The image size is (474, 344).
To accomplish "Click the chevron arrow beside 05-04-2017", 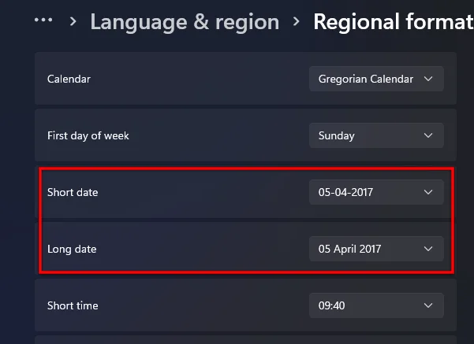I will click(428, 192).
